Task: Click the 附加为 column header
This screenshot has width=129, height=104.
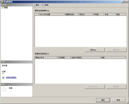Action: [x=86, y=14]
